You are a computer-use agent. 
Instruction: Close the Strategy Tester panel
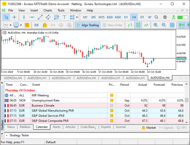[2, 134]
